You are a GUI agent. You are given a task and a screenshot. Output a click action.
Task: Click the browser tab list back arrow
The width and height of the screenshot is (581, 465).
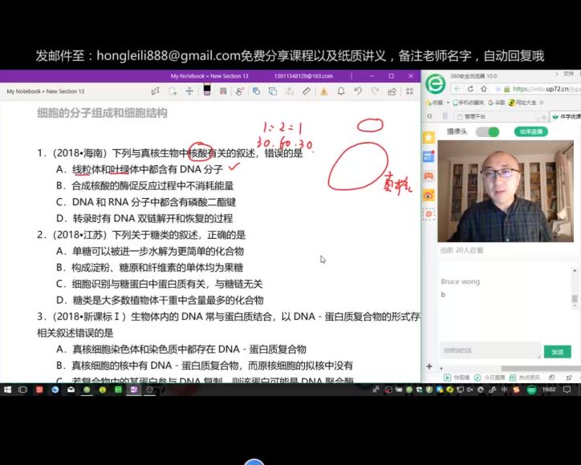(429, 116)
